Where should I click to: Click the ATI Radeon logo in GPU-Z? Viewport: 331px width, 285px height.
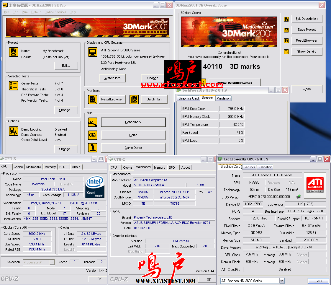click(315, 185)
